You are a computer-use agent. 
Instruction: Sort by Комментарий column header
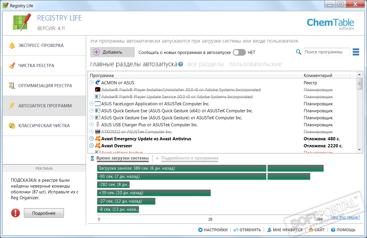coord(326,76)
